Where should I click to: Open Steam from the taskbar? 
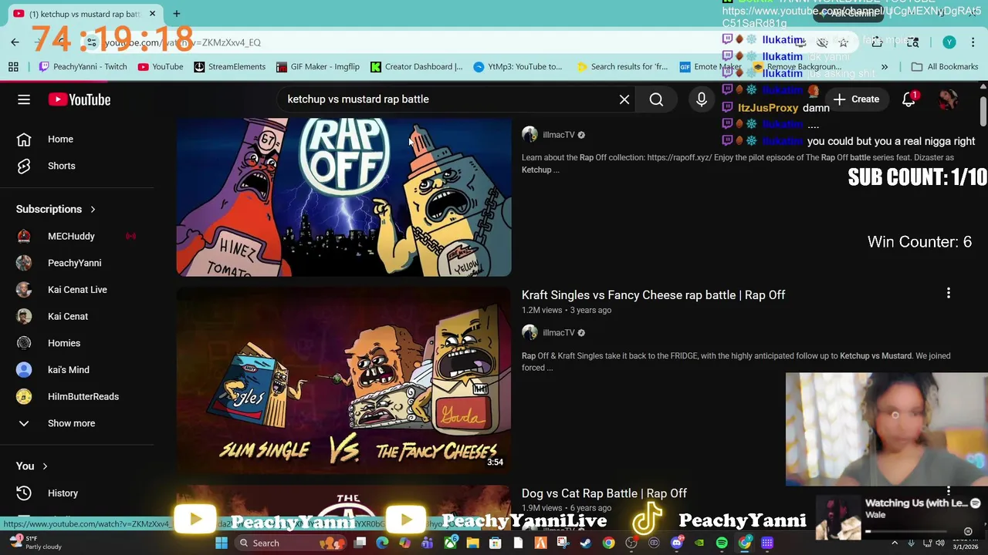(586, 543)
